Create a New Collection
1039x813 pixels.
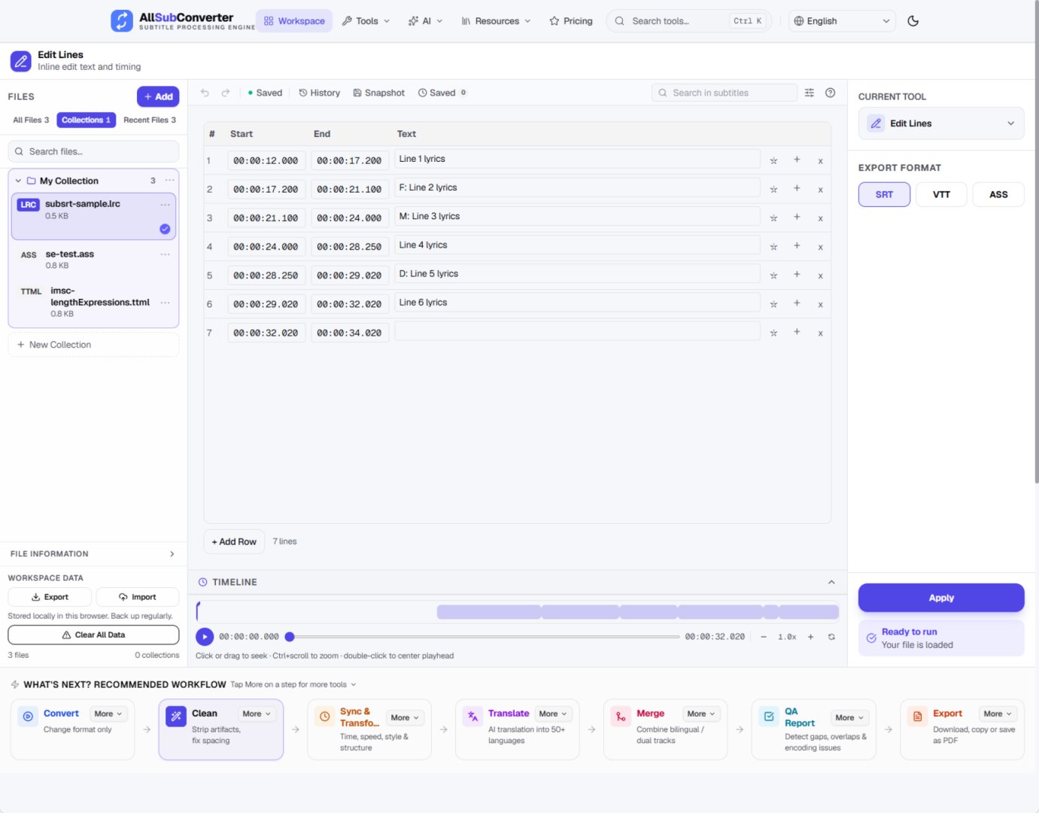[x=93, y=345]
